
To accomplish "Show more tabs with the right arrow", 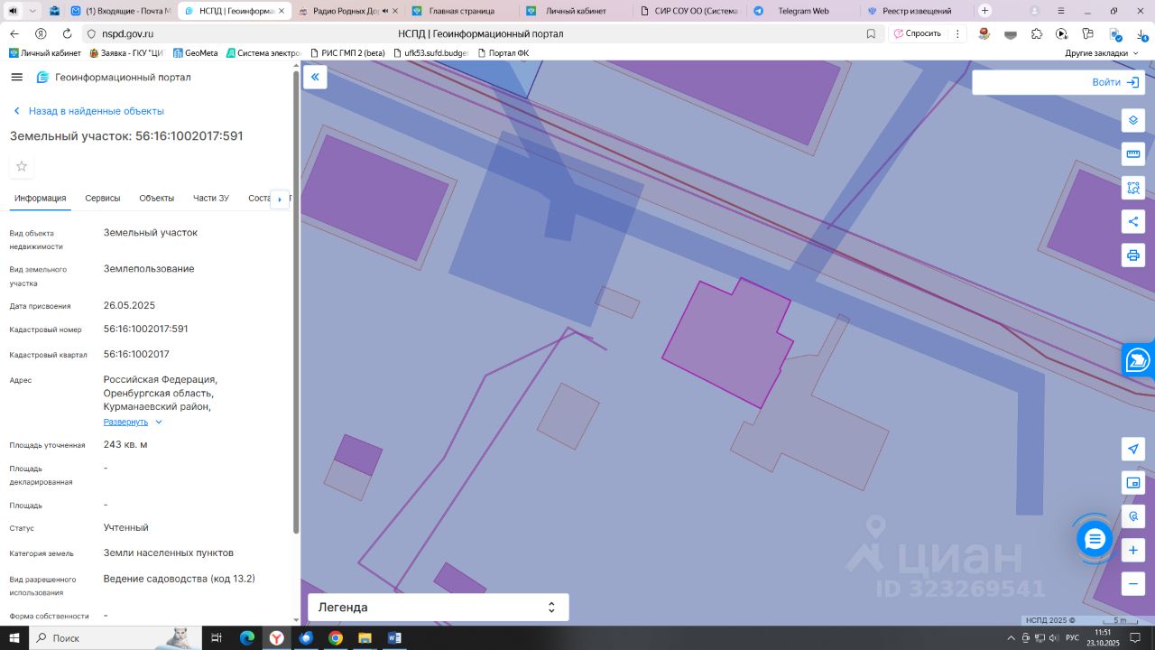I will (x=280, y=199).
